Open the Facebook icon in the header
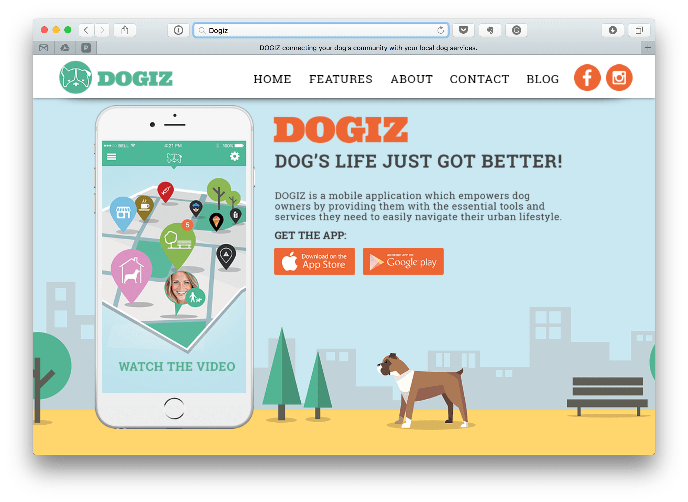688x502 pixels. pos(587,78)
